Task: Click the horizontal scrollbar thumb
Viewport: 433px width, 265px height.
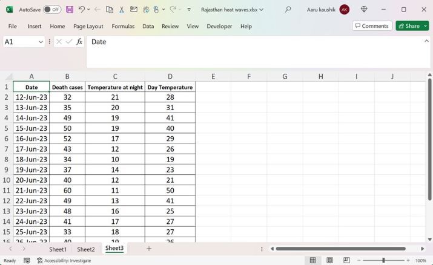Action: (340, 249)
